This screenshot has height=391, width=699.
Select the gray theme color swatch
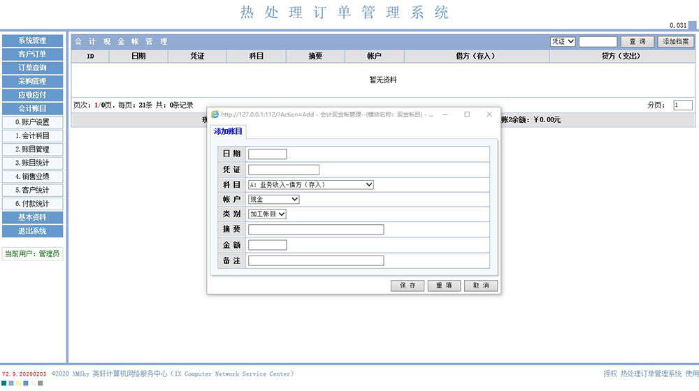click(41, 383)
